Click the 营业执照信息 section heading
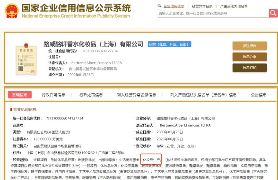 click(x=25, y=109)
